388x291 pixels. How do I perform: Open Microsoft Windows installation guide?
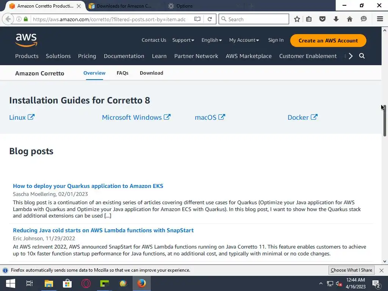point(136,117)
